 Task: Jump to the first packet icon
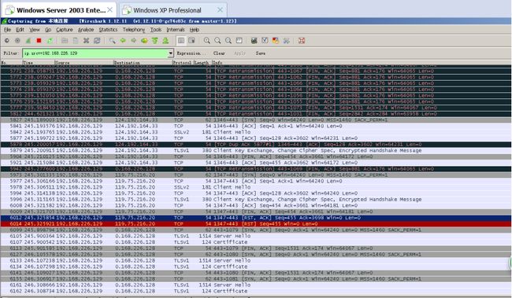click(x=154, y=41)
